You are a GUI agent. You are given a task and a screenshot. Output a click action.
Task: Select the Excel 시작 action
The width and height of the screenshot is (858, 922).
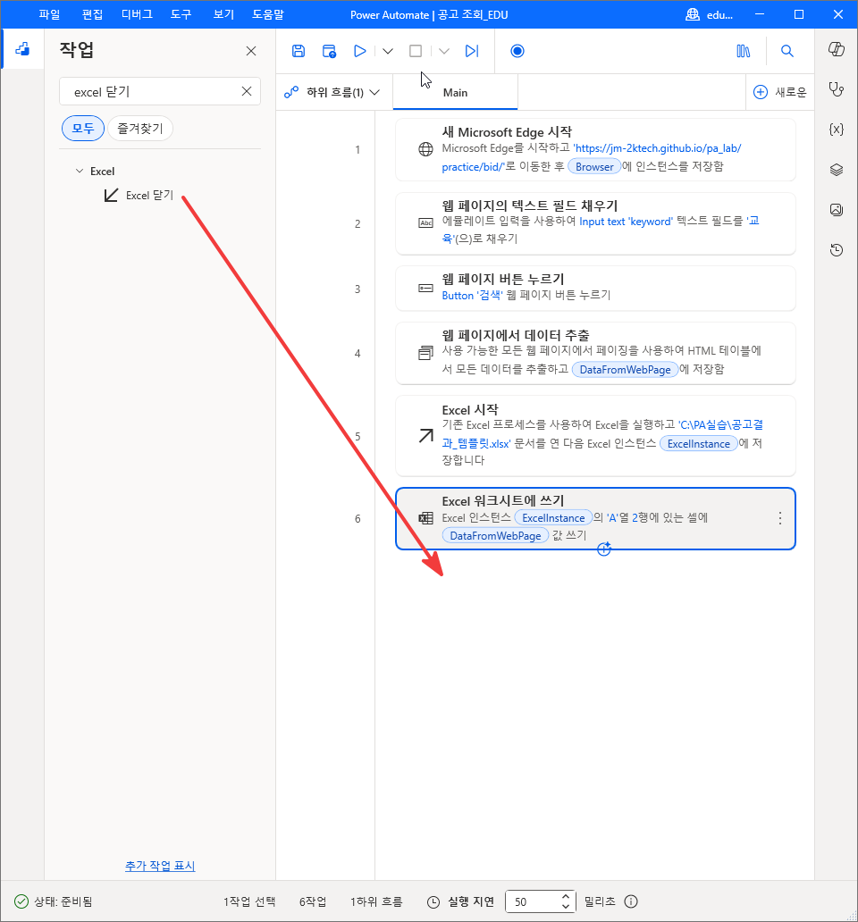coord(595,436)
